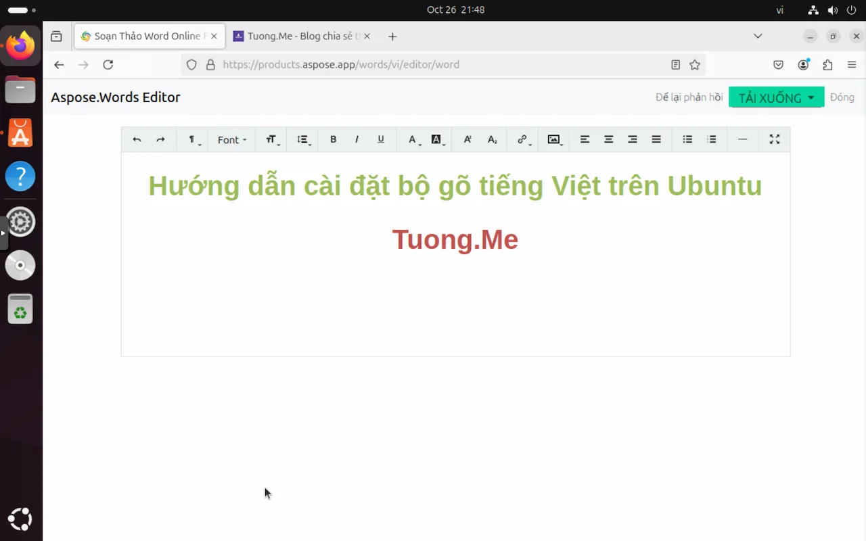This screenshot has height=541, width=866.
Task: Insert a horizontal line
Action: tap(743, 139)
